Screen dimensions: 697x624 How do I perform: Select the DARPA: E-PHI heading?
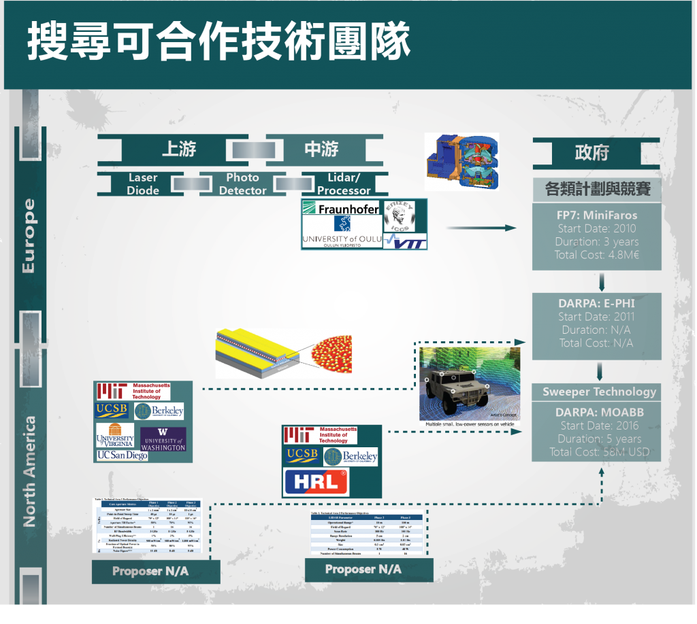tap(597, 304)
